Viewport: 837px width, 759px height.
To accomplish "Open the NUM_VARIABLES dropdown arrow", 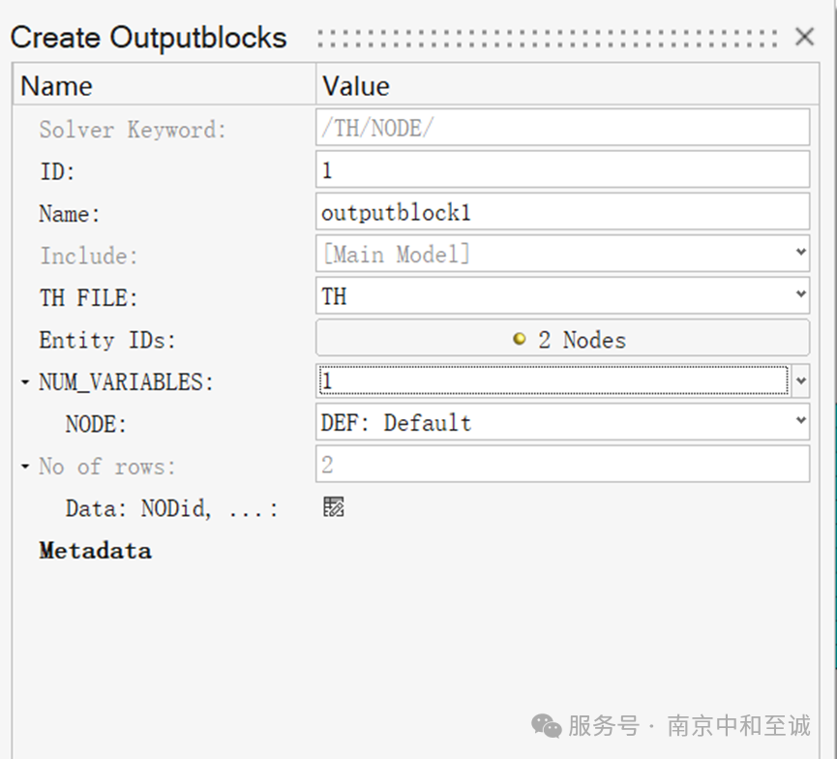I will [x=800, y=380].
